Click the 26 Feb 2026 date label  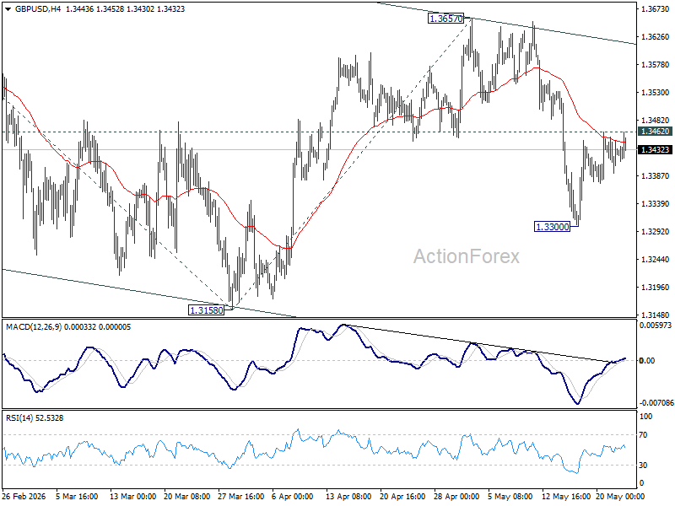click(x=24, y=497)
